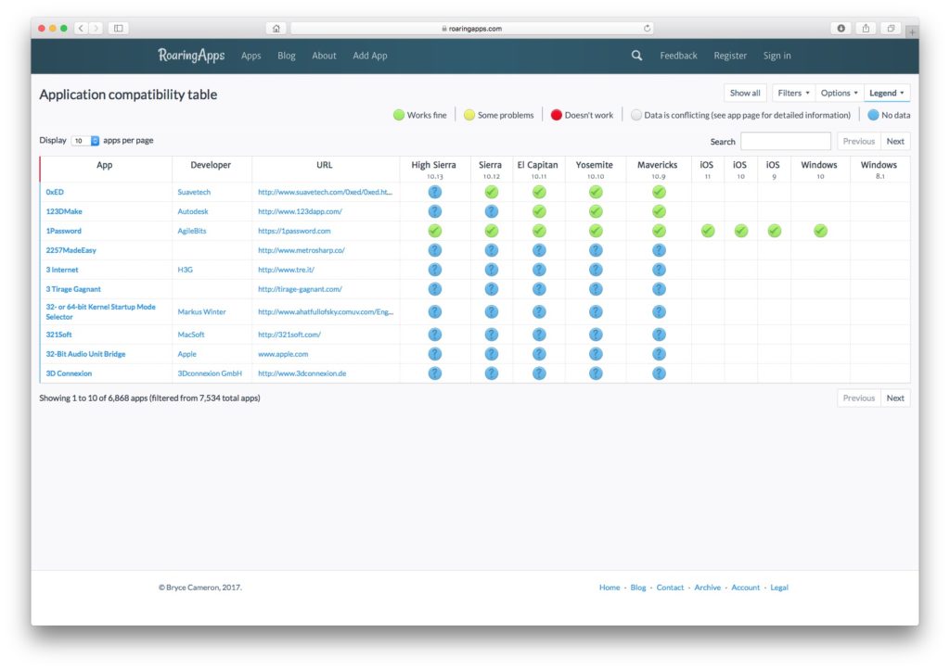Click the Safari share icon
Screen dimensions: 950x670
pos(866,28)
